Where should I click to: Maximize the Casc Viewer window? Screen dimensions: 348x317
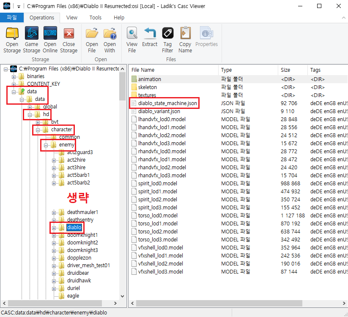click(319, 6)
